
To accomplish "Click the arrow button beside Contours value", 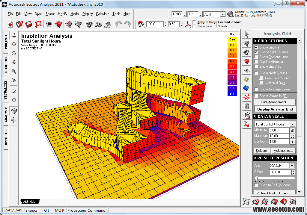I will [293, 142].
